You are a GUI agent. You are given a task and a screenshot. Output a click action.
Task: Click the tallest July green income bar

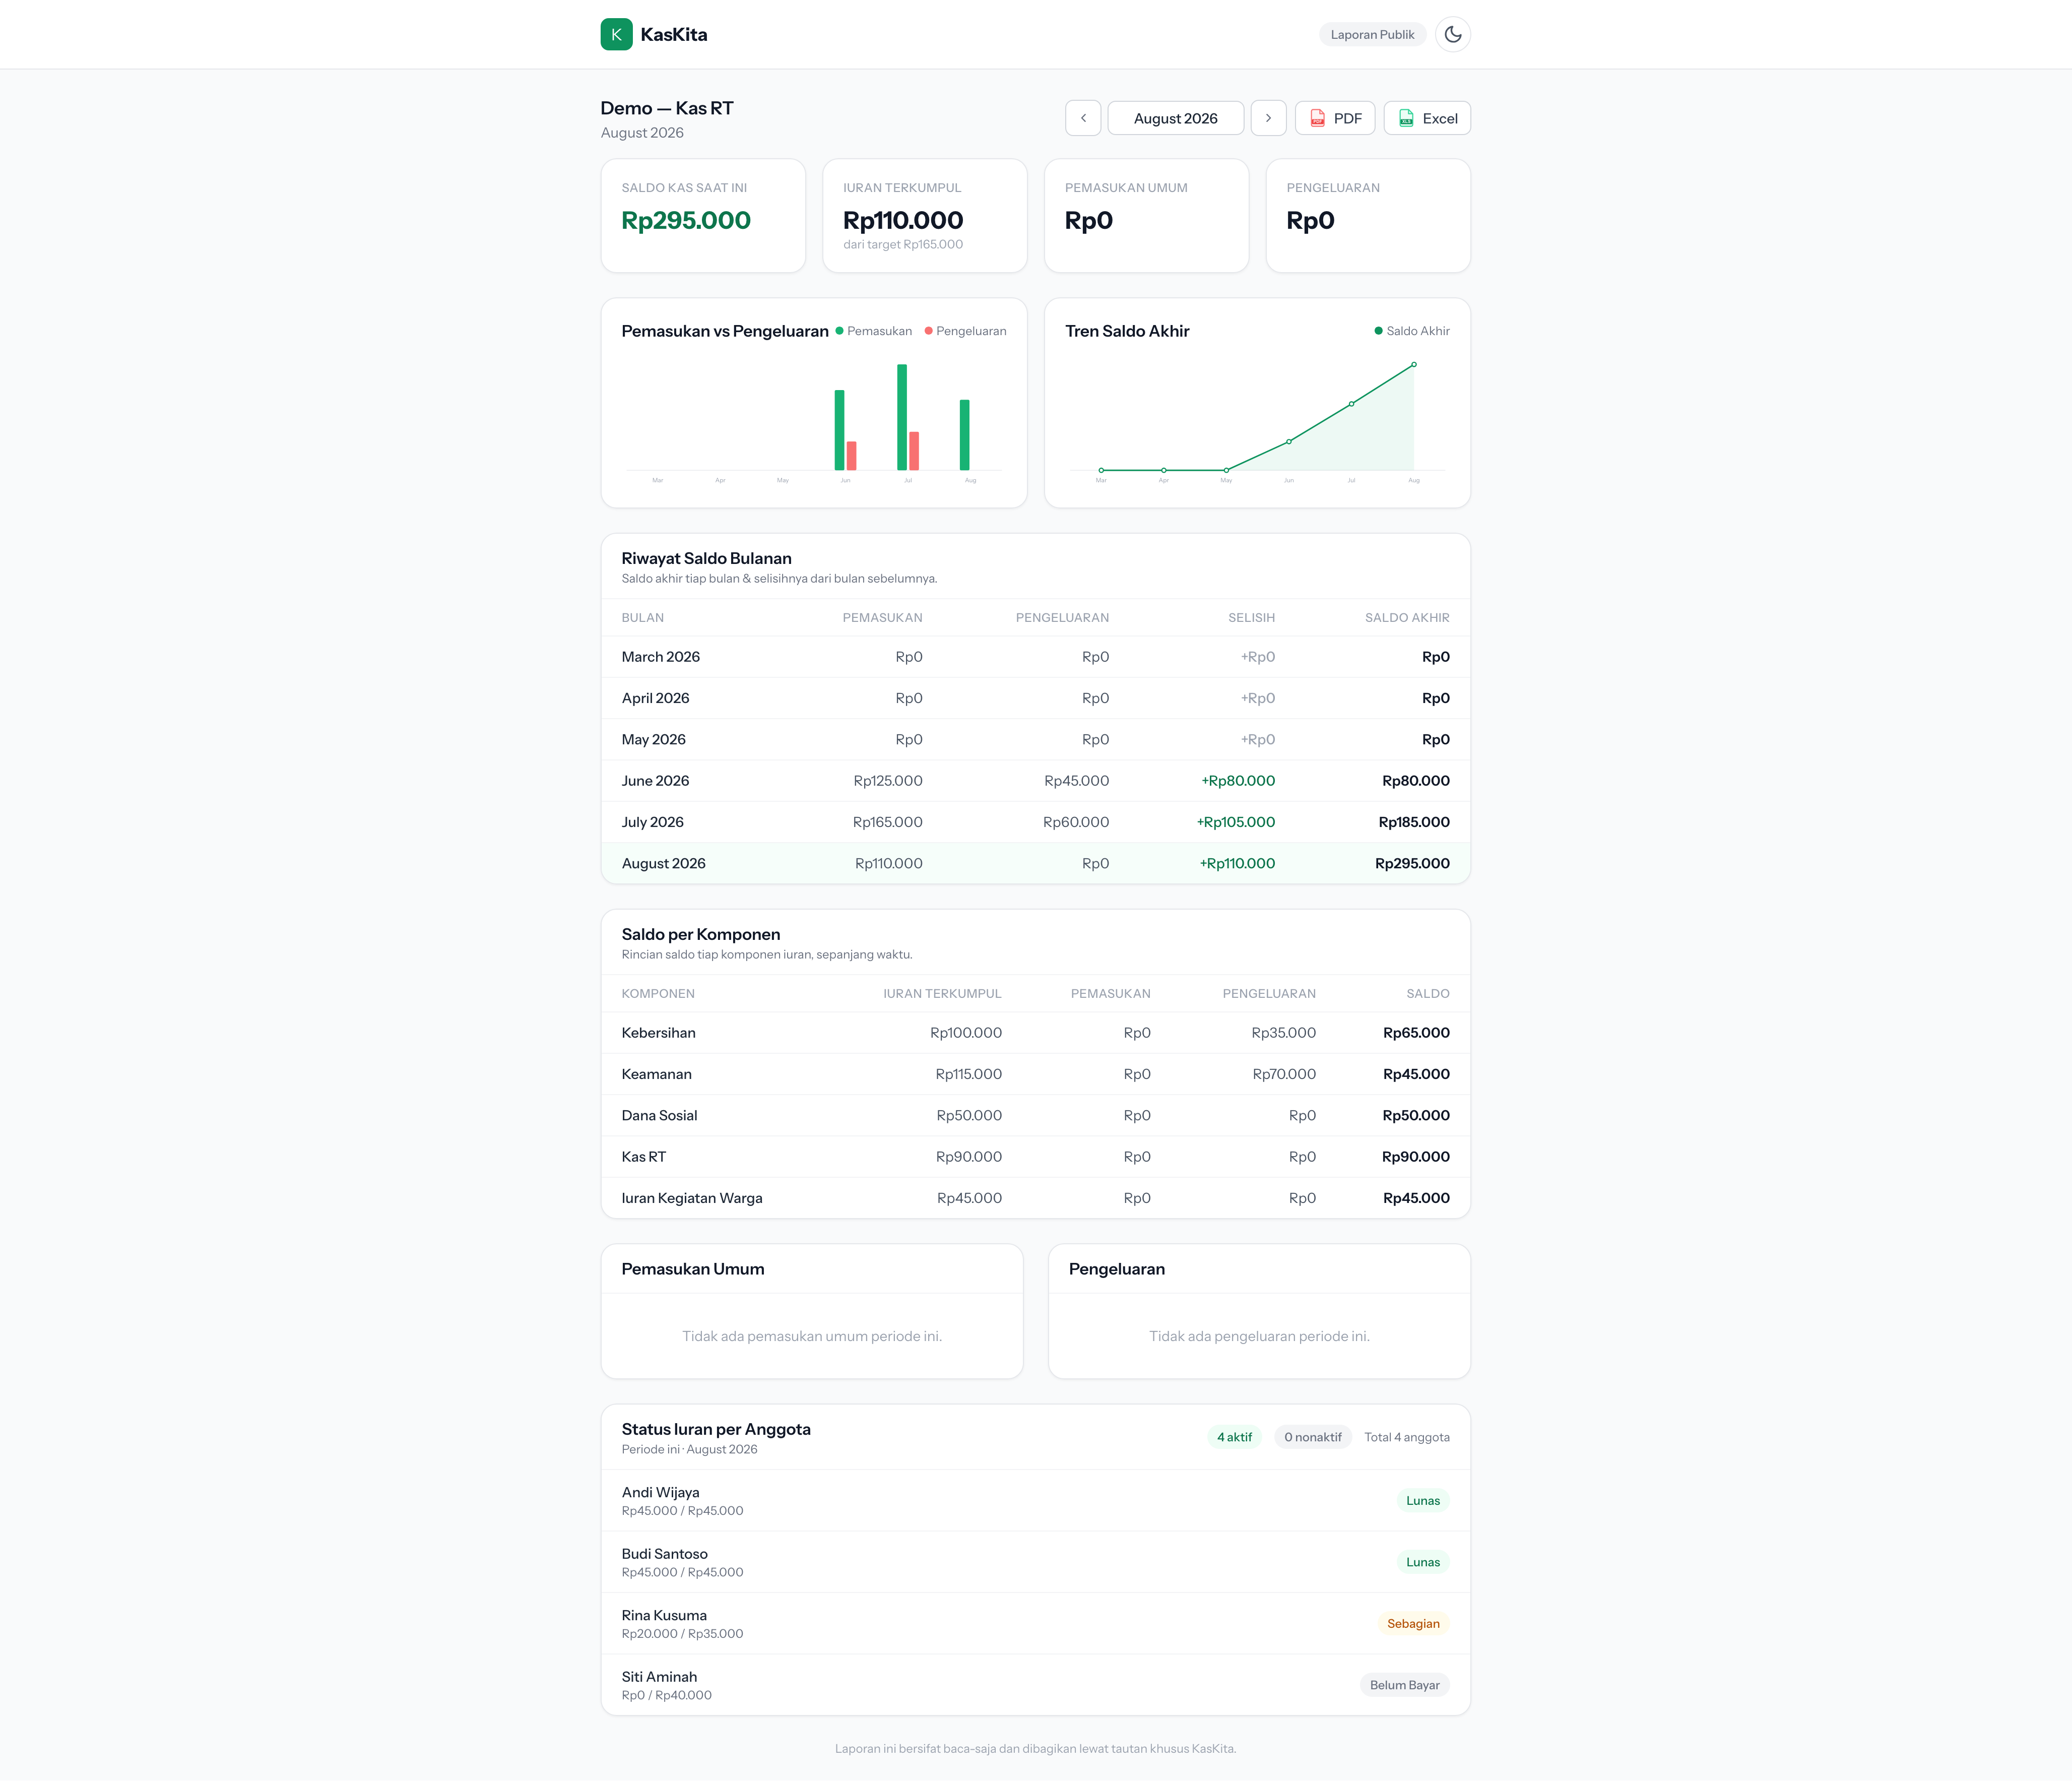point(901,417)
